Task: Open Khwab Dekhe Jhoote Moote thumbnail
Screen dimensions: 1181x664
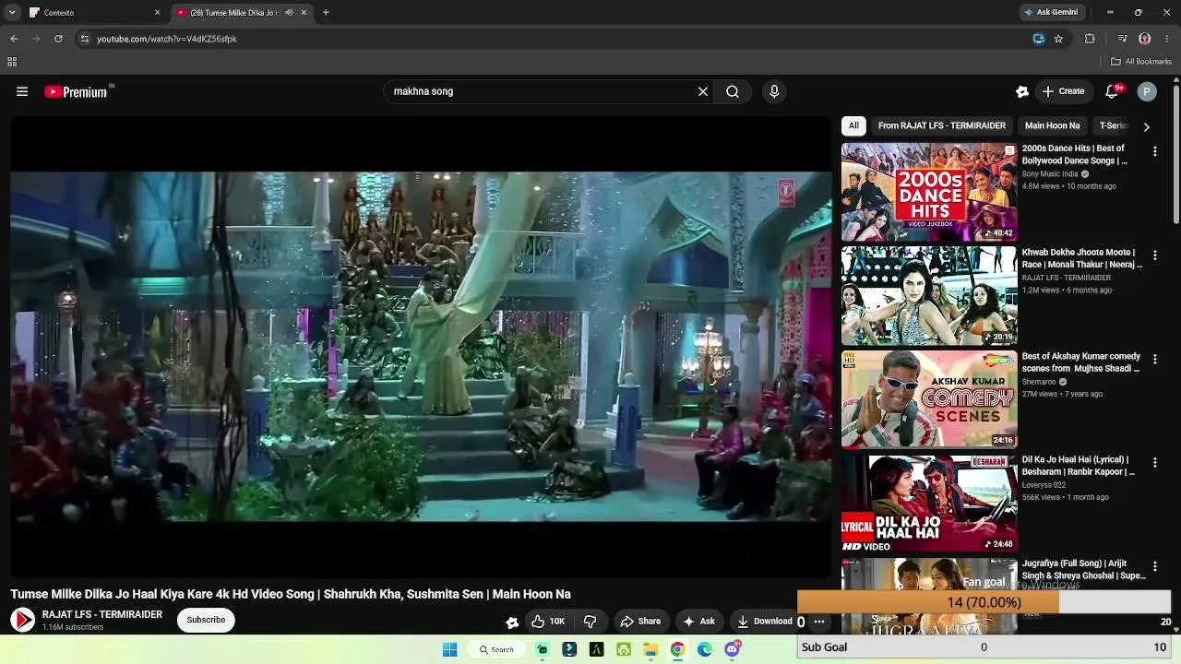Action: click(x=929, y=296)
